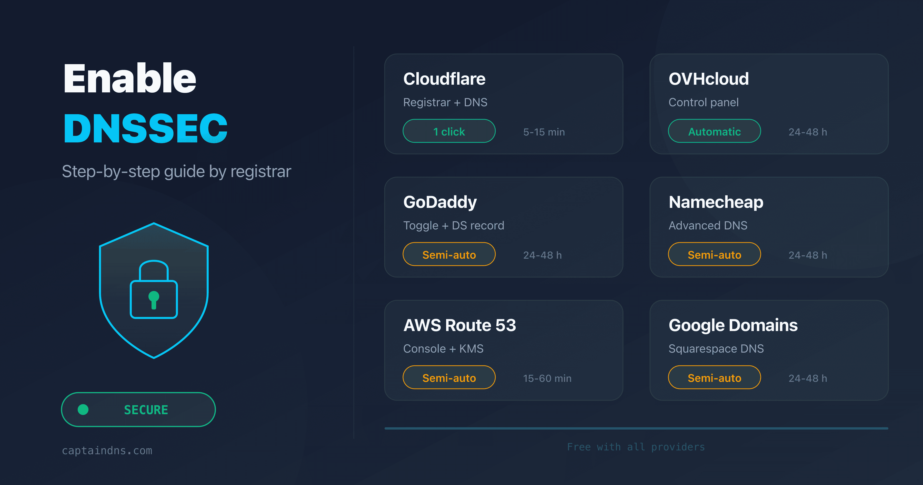Viewport: 923px width, 485px height.
Task: Click the SECURE status pill
Action: (x=138, y=409)
